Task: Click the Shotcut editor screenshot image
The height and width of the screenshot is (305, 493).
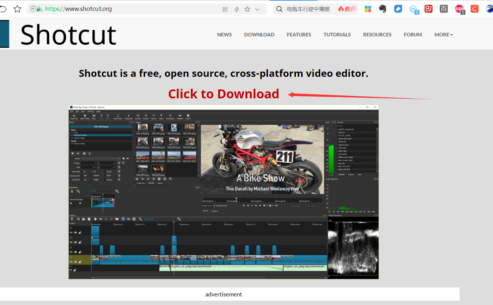Action: tap(223, 192)
